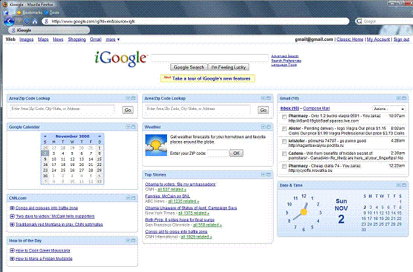The width and height of the screenshot is (413, 272).
Task: Tick the Pharmacy 12:23am email checkbox
Action: point(284,167)
